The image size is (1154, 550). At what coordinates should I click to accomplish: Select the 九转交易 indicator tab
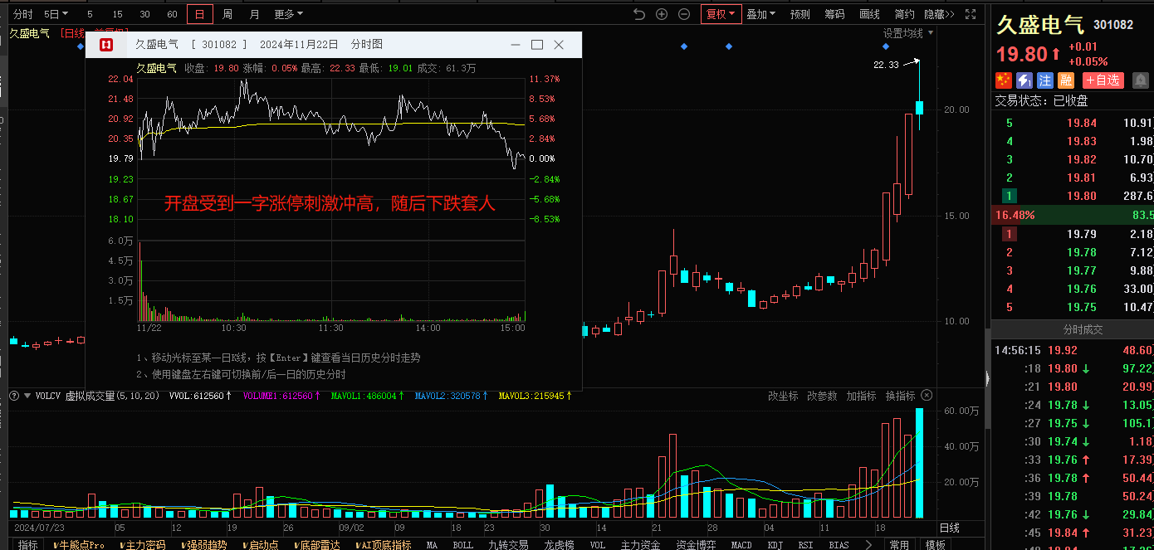[508, 544]
